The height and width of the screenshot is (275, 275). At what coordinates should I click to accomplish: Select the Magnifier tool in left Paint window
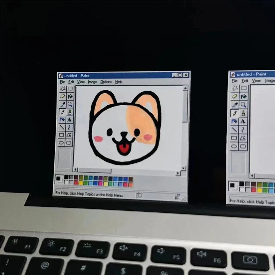click(70, 104)
